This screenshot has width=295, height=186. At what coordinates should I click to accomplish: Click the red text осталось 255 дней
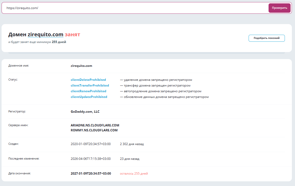tap(134, 174)
